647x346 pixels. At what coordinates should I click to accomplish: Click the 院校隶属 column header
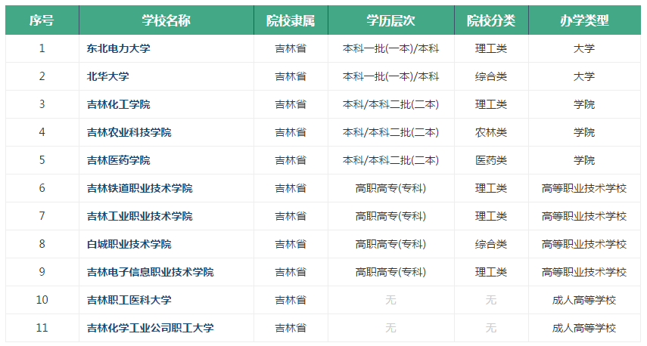tap(291, 20)
